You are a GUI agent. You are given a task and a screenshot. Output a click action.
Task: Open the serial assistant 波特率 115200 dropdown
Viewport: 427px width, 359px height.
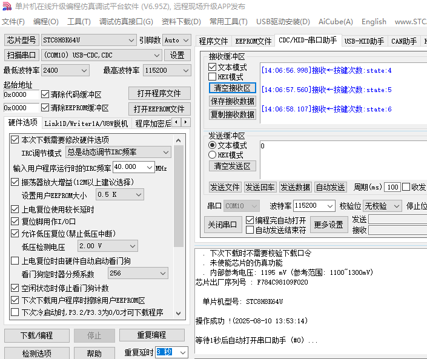(314, 206)
